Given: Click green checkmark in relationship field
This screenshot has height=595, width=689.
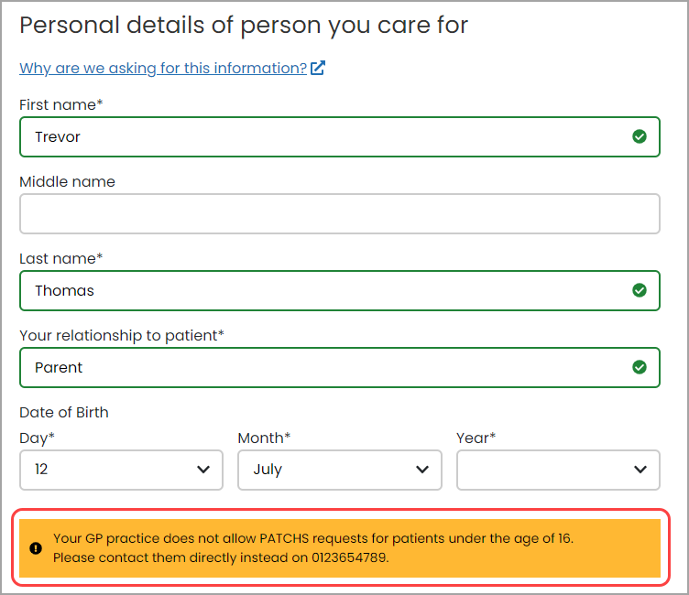Looking at the screenshot, I should point(640,367).
